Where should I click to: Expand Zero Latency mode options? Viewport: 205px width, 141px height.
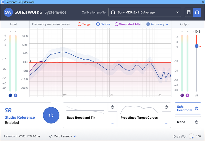(75, 136)
